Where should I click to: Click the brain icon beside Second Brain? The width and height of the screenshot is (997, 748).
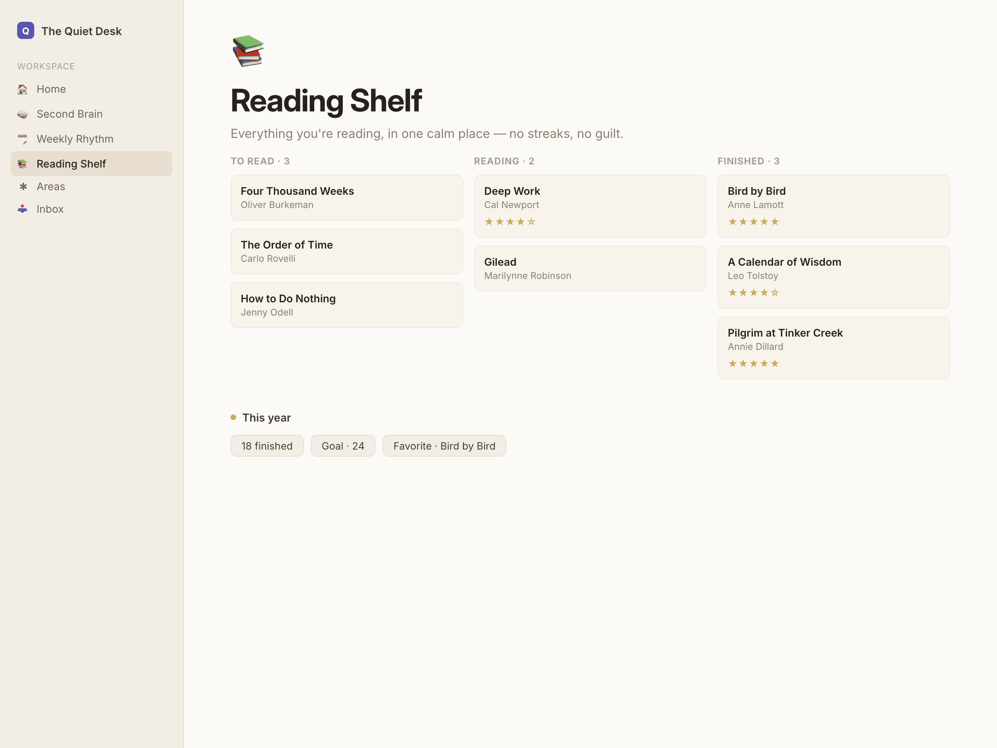(23, 114)
